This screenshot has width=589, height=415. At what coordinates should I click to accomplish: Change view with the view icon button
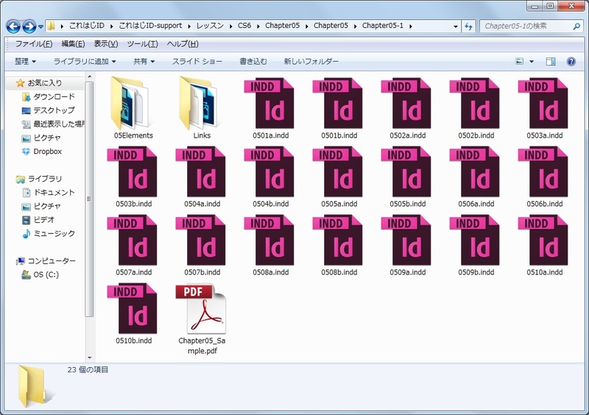[519, 61]
